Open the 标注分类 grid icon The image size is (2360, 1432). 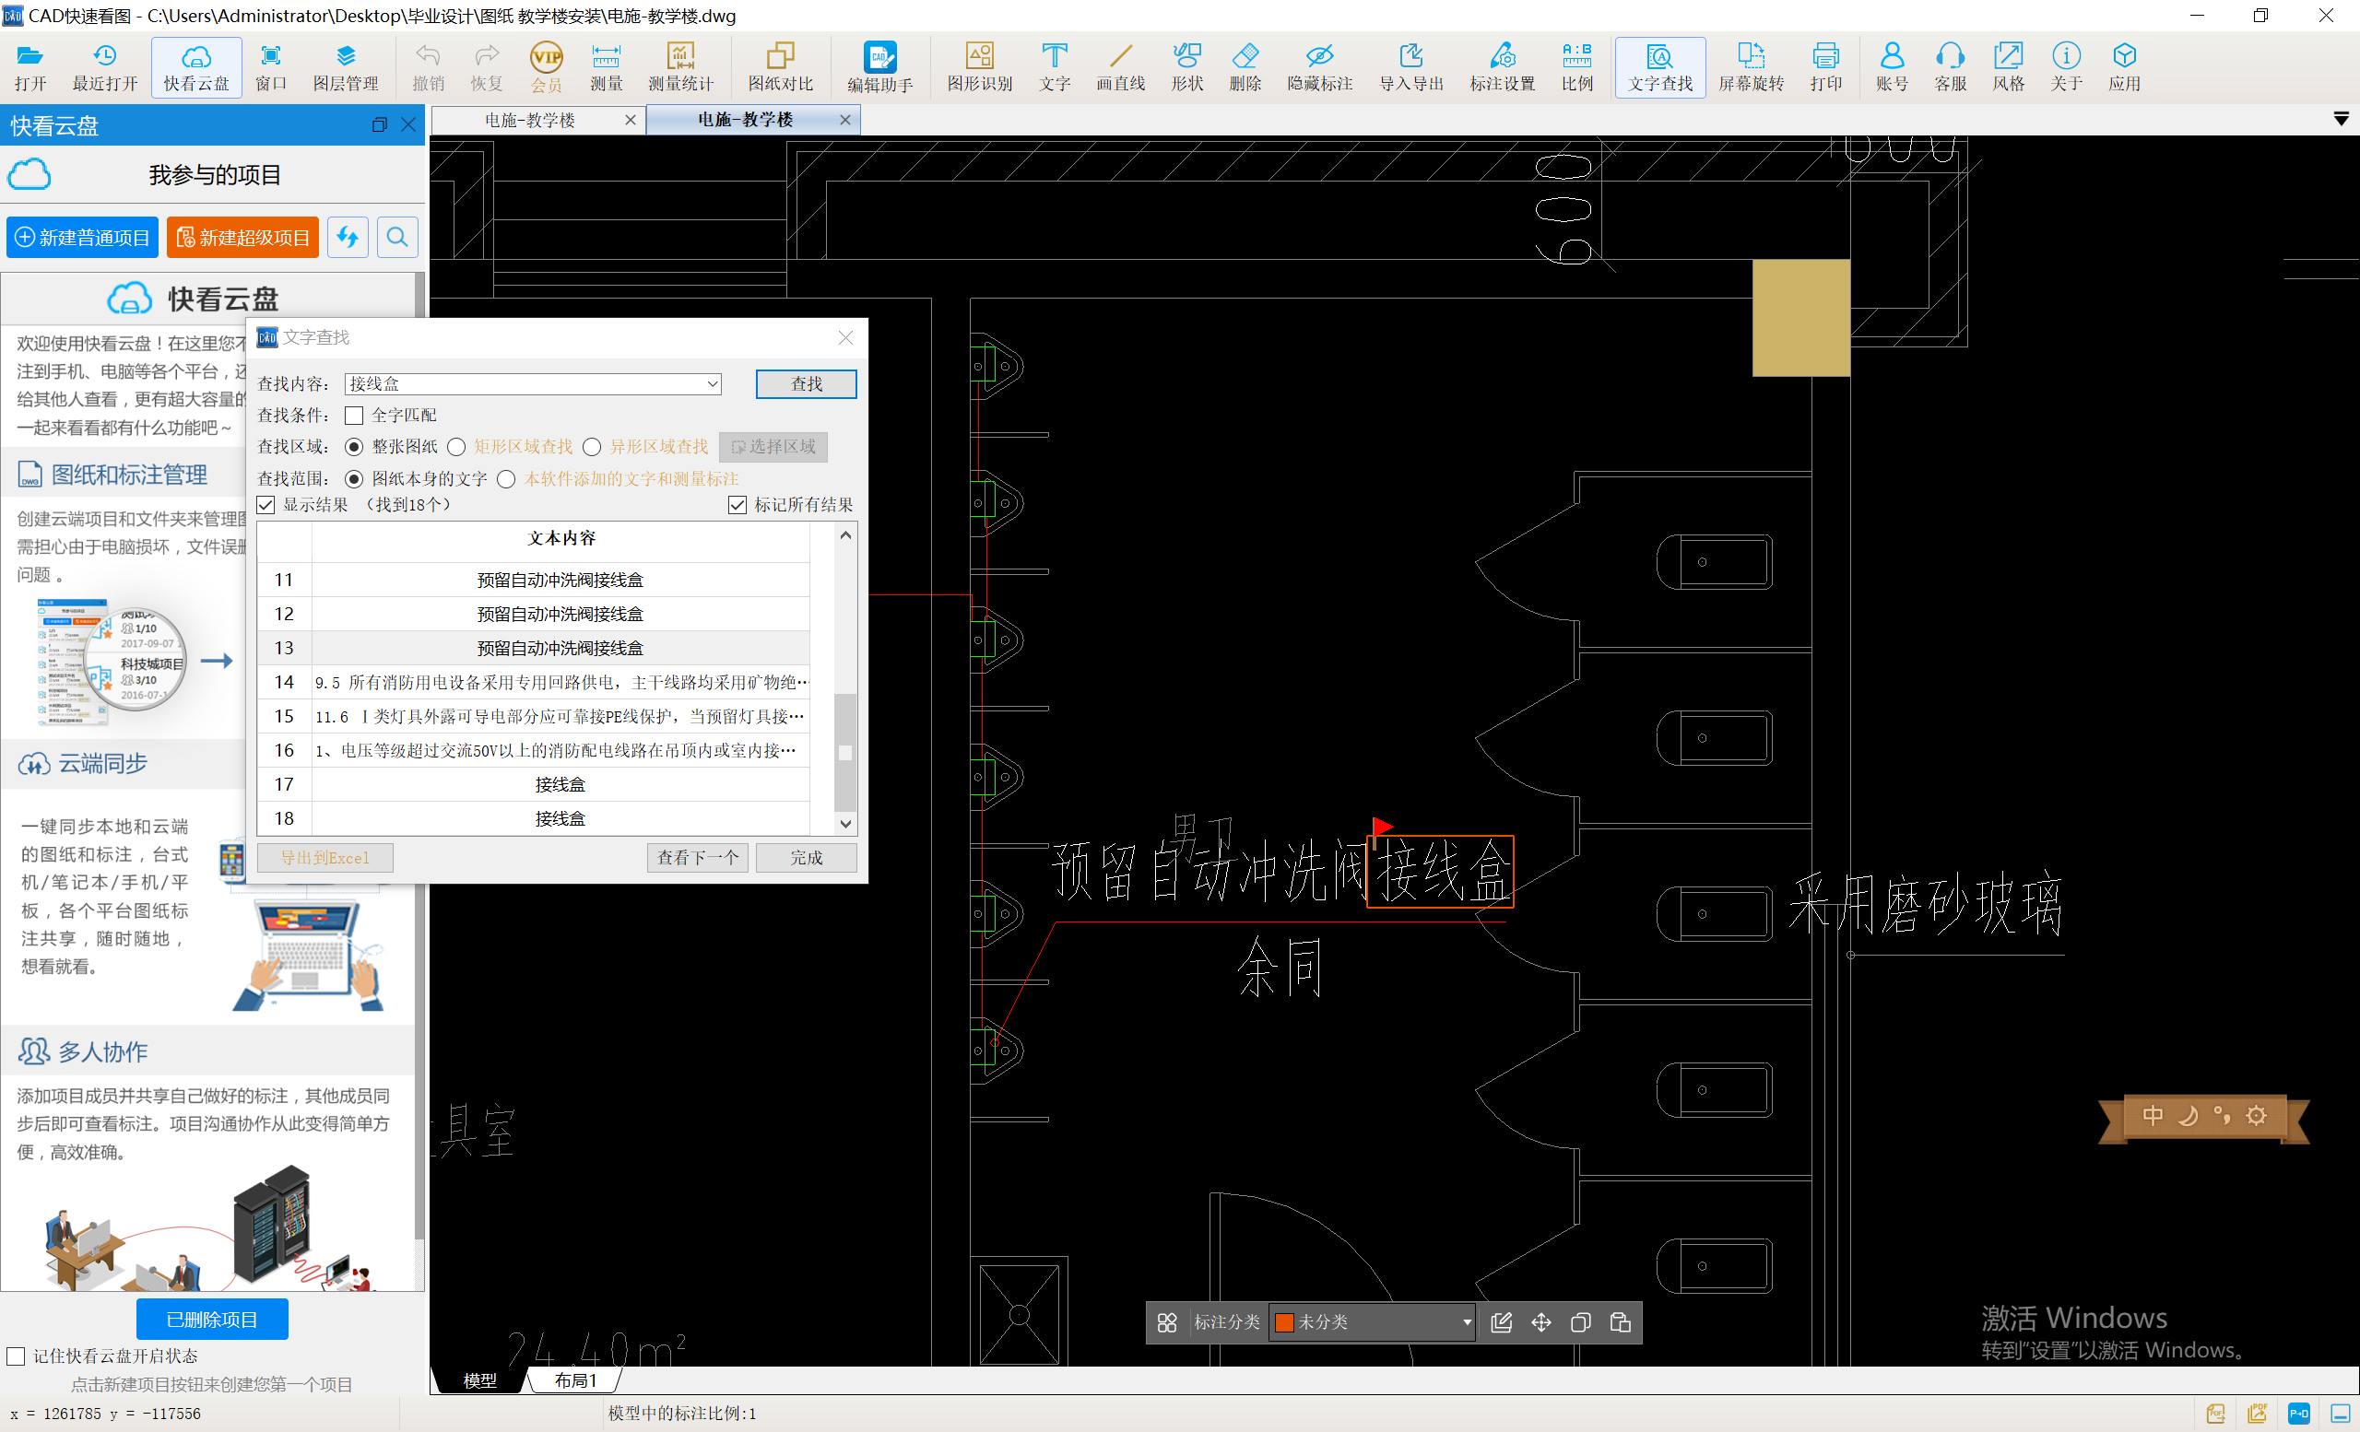point(1166,1322)
